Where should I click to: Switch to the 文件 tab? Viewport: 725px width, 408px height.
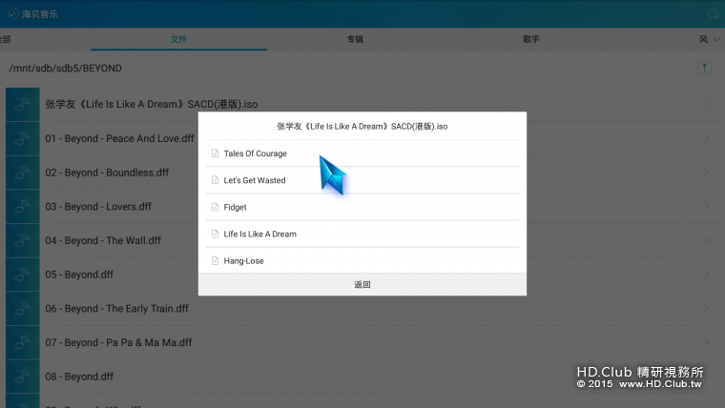(178, 39)
